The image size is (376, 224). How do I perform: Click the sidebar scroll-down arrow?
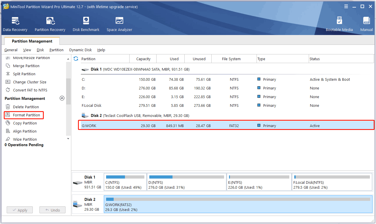[x=68, y=139]
